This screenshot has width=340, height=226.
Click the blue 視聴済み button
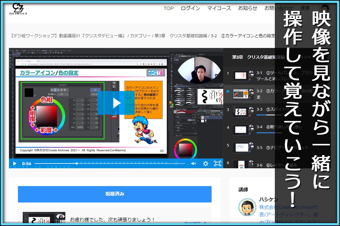point(115,194)
